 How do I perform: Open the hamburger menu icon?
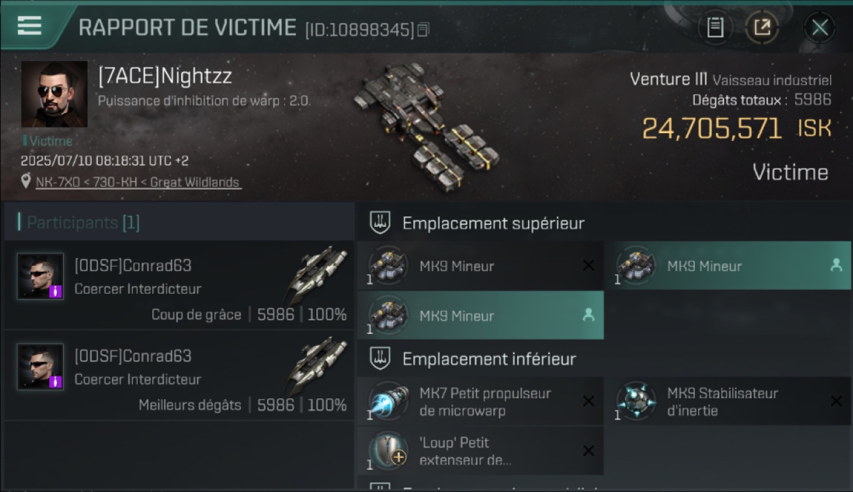click(29, 26)
